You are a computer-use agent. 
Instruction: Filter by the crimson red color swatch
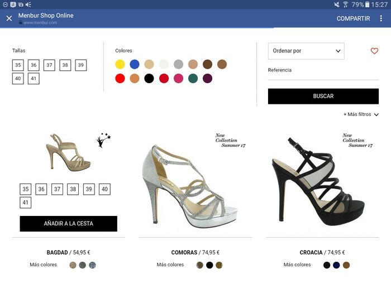[x=164, y=79]
